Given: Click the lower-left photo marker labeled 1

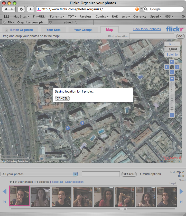Looking at the screenshot, I should pos(68,128).
